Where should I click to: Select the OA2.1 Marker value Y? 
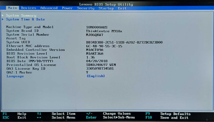tap(87, 72)
